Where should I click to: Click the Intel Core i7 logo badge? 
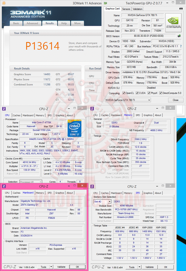tap(74, 128)
